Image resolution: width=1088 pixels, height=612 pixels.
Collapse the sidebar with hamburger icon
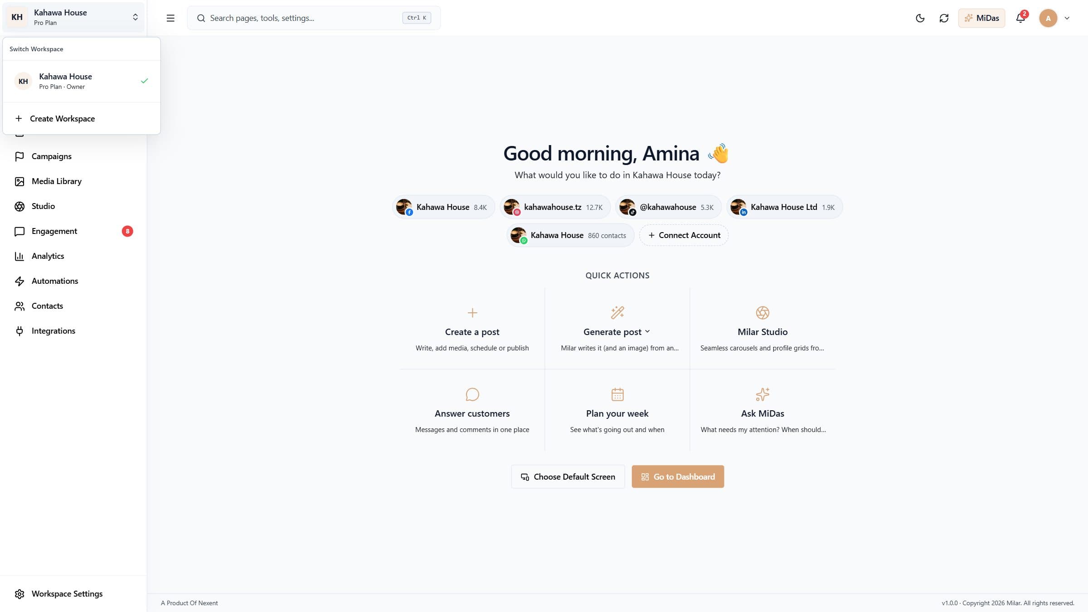pyautogui.click(x=170, y=18)
